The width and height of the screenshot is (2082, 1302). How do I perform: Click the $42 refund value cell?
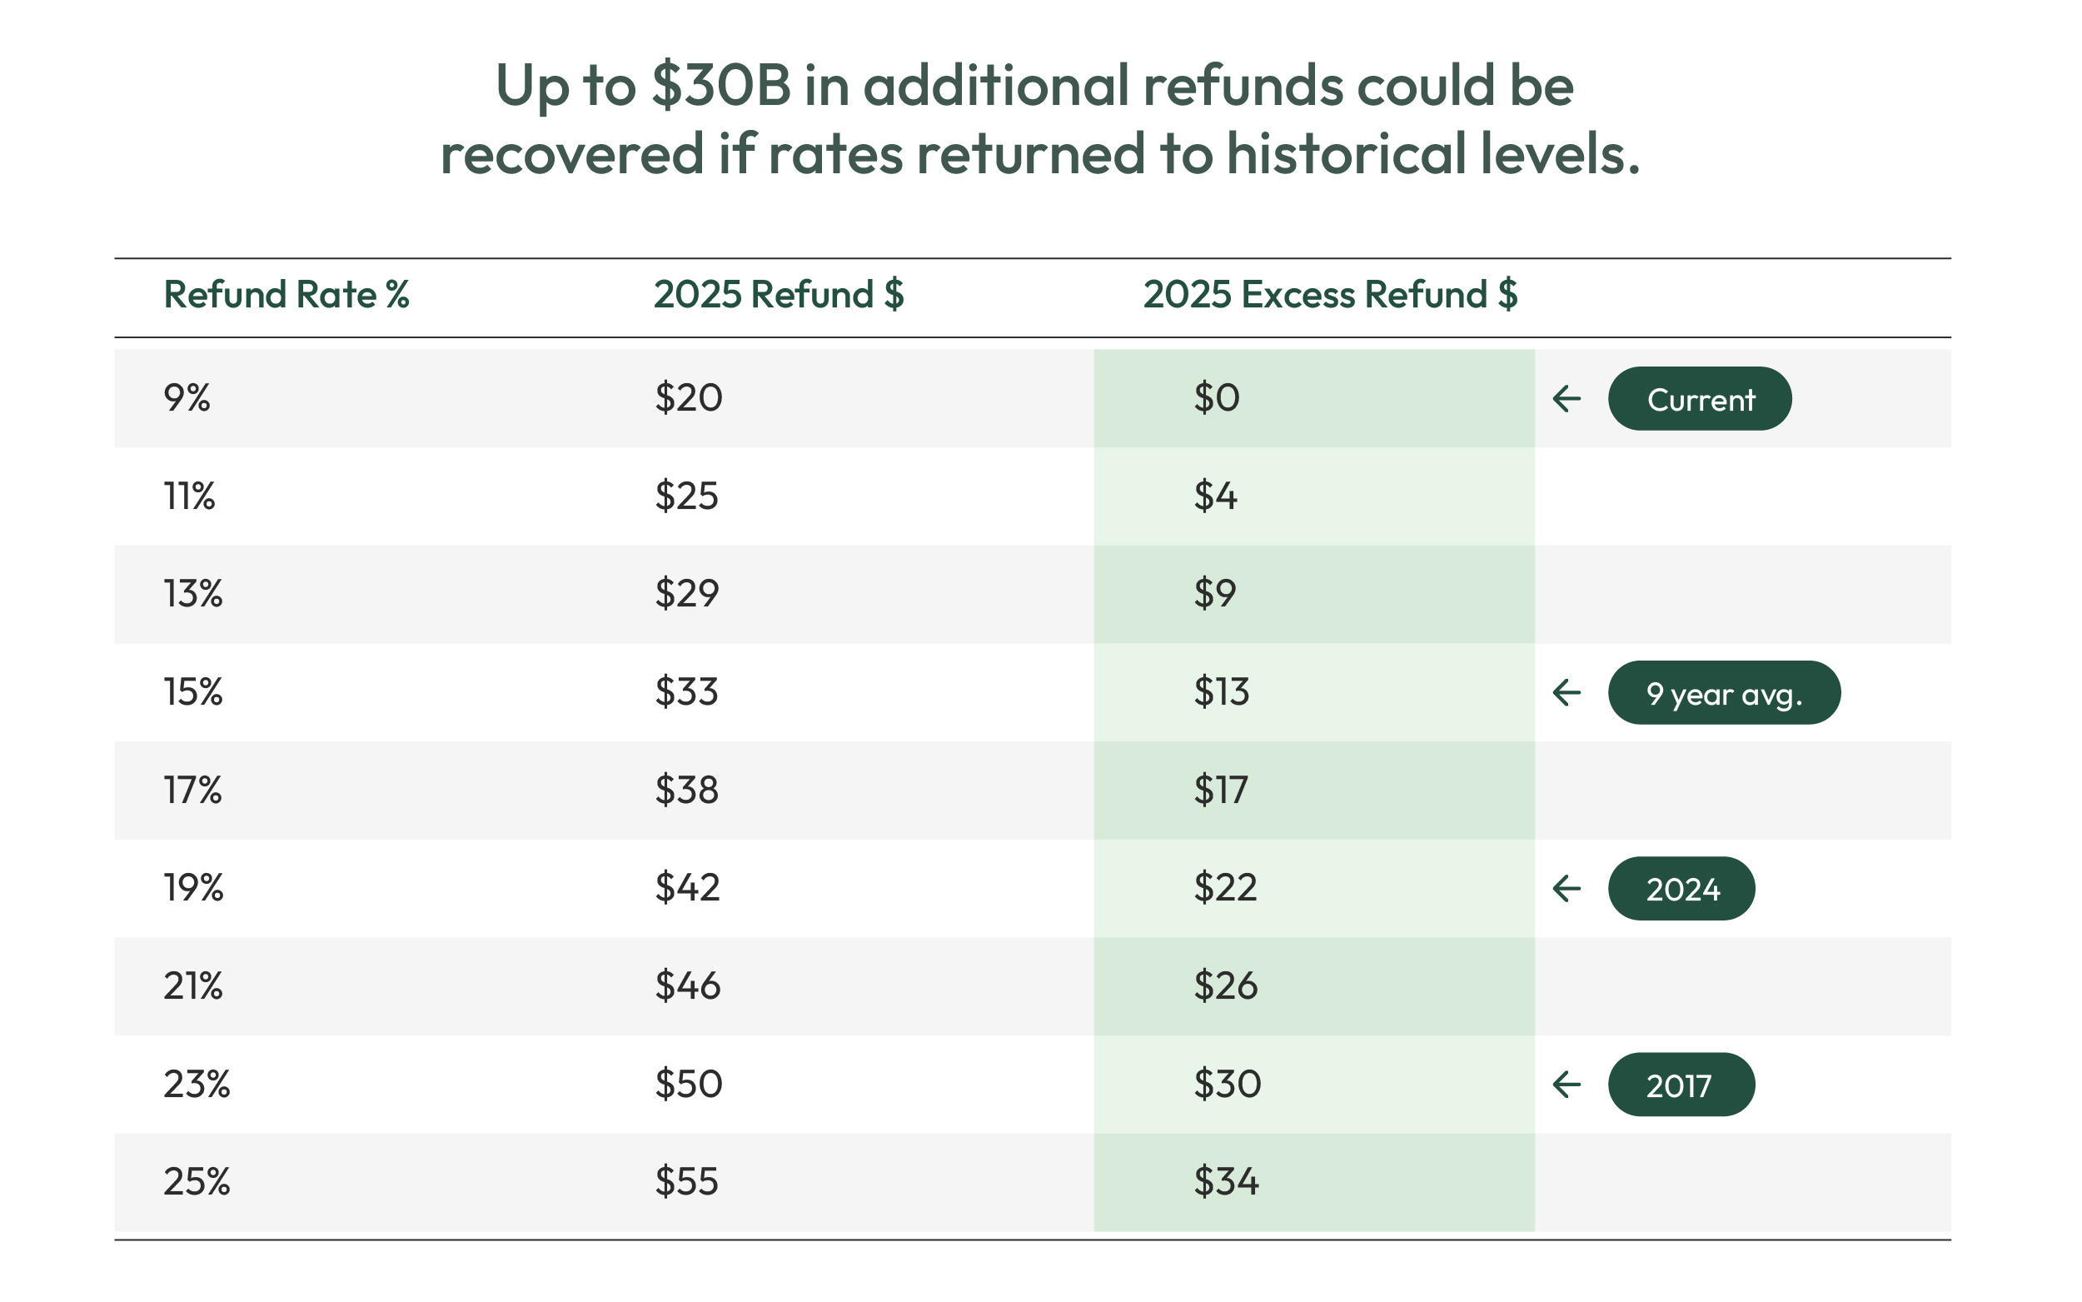tap(687, 887)
